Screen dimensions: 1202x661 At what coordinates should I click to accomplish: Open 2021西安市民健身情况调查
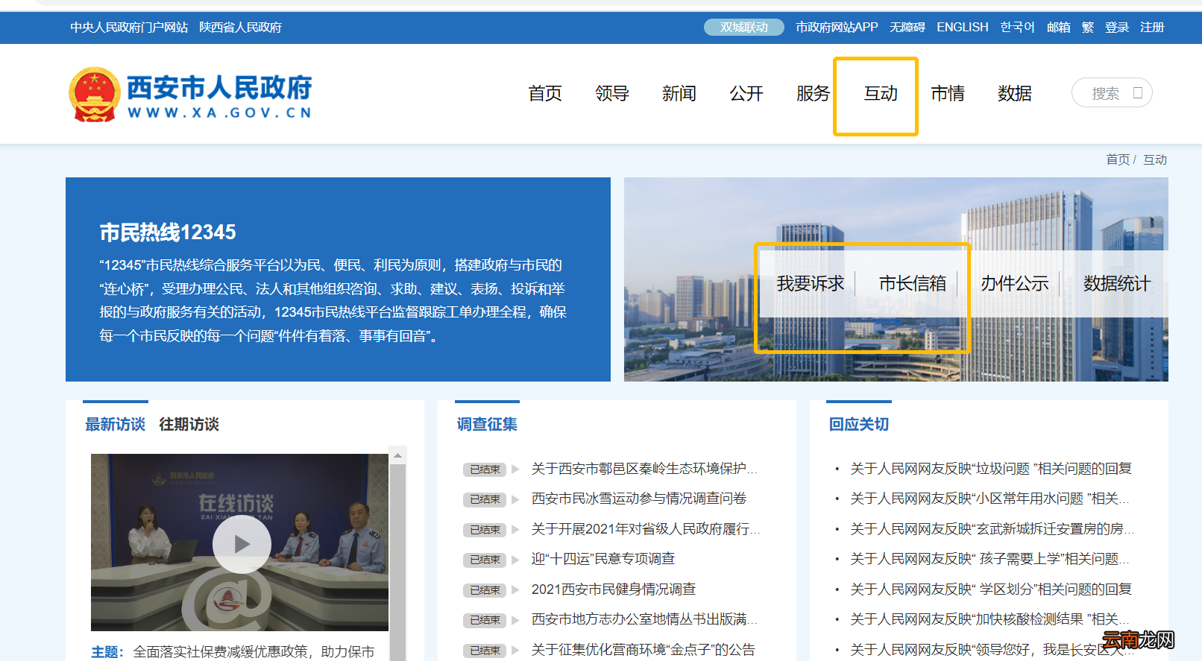(614, 589)
